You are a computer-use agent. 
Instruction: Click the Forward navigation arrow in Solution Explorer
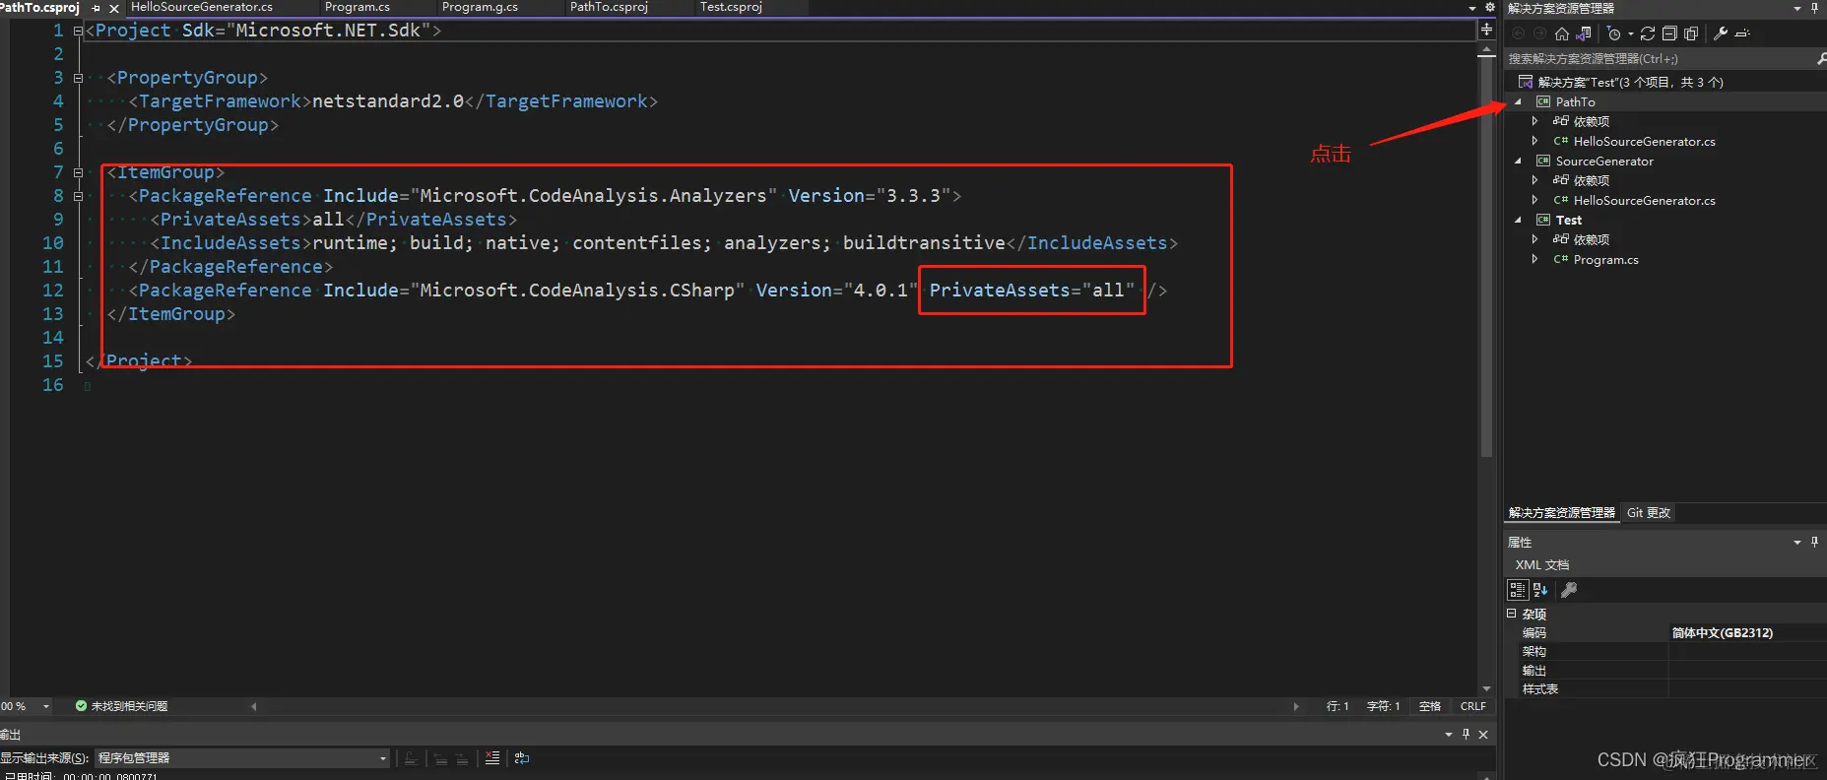pos(1539,33)
